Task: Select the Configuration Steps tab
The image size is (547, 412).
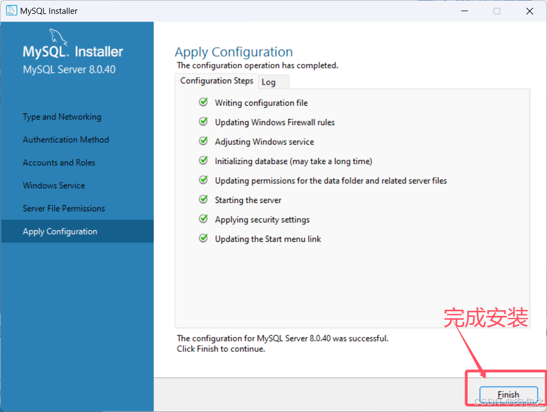Action: click(217, 81)
